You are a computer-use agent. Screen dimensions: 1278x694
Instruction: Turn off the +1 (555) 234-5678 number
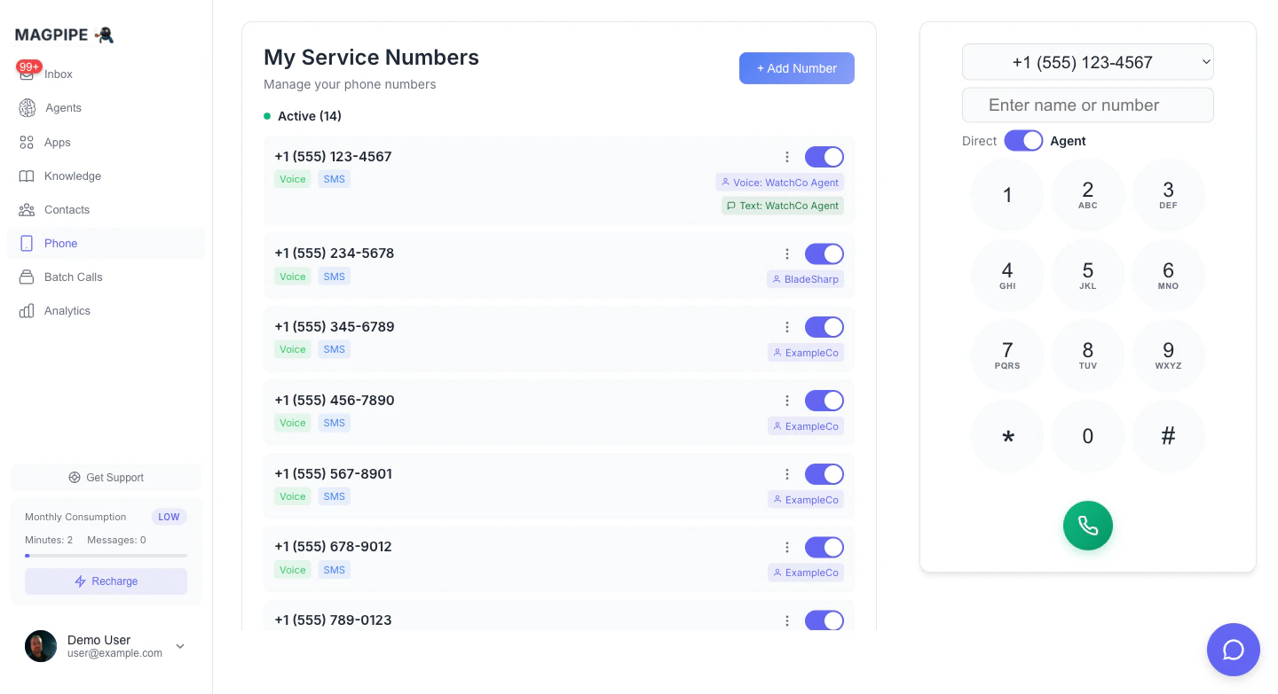[x=824, y=253]
